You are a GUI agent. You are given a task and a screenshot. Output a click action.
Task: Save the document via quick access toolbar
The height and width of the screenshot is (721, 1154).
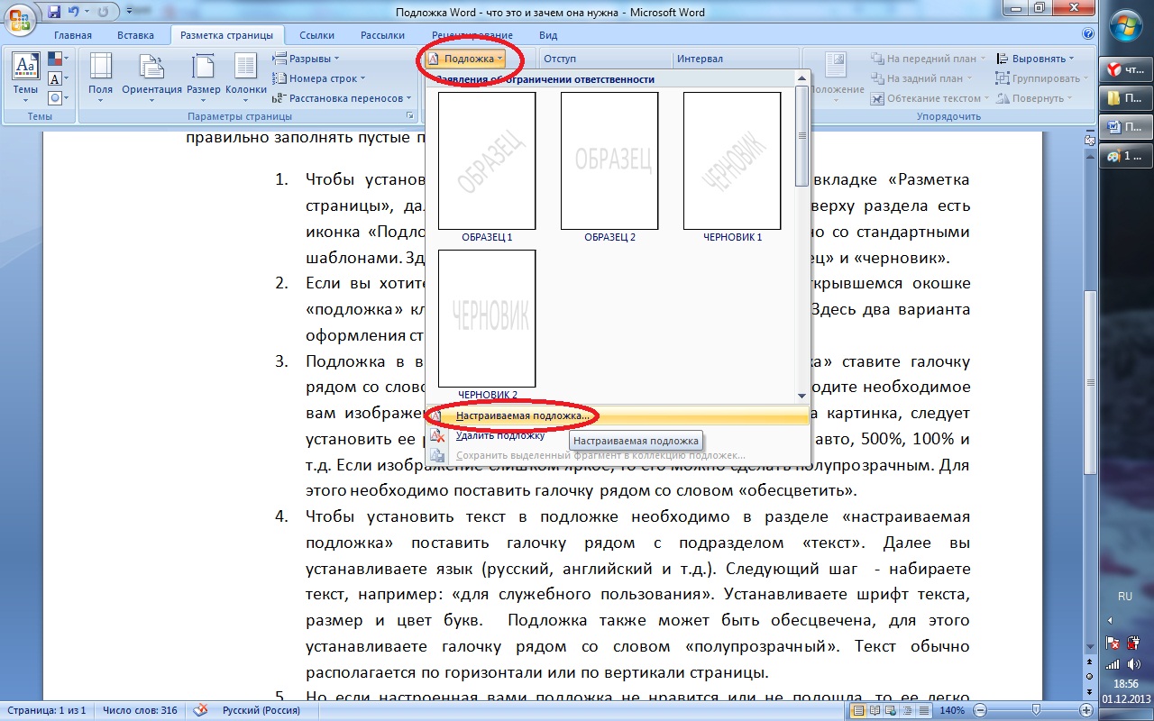click(x=54, y=13)
